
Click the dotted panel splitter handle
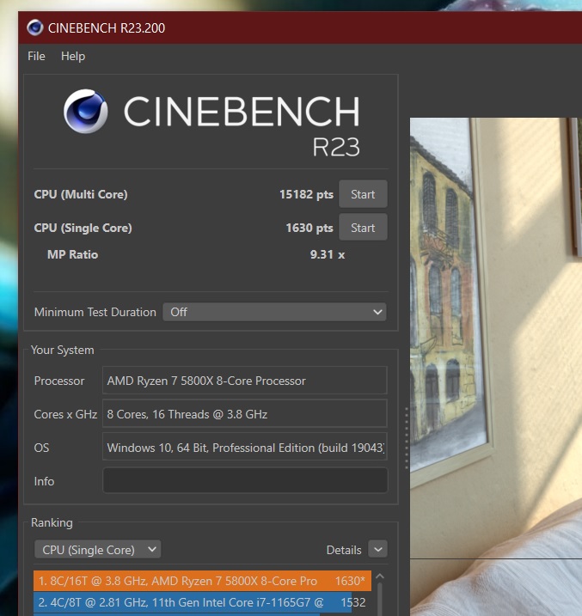406,438
